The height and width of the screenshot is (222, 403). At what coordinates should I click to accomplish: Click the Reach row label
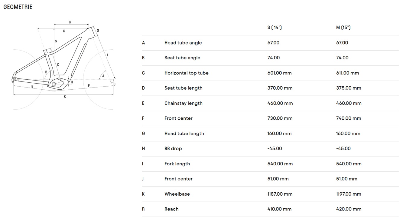click(171, 209)
